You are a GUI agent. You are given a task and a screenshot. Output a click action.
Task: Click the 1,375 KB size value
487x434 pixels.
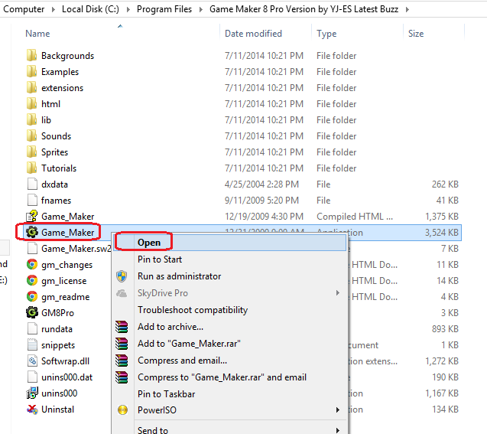[442, 217]
